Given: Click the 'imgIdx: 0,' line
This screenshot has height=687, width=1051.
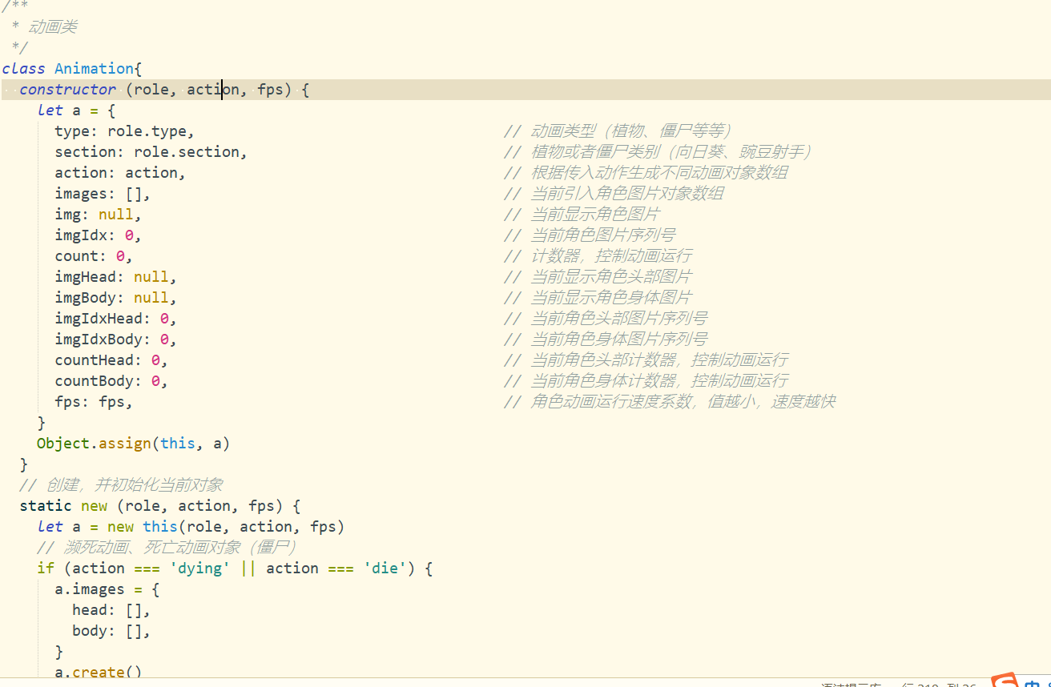Looking at the screenshot, I should [99, 235].
